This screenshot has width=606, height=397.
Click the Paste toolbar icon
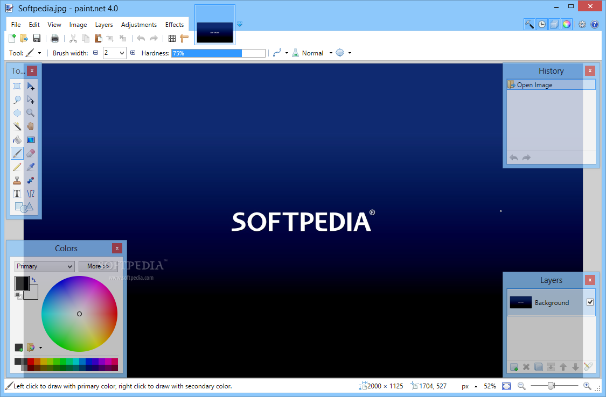[x=98, y=38]
